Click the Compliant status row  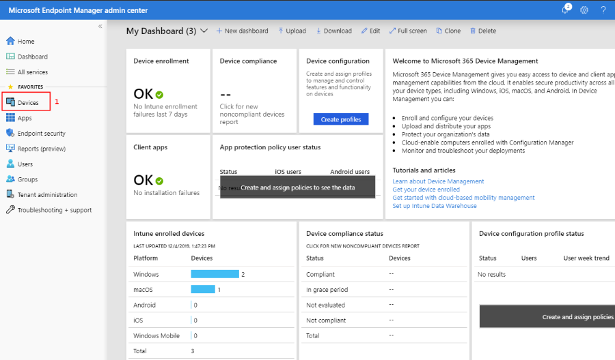click(384, 274)
